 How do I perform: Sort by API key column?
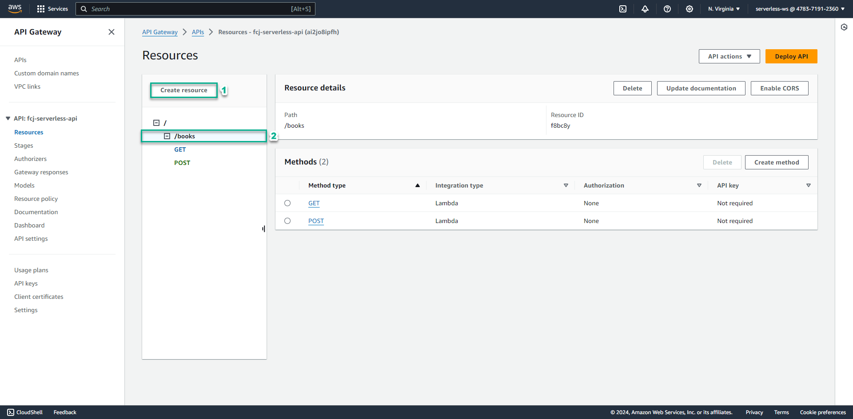808,185
